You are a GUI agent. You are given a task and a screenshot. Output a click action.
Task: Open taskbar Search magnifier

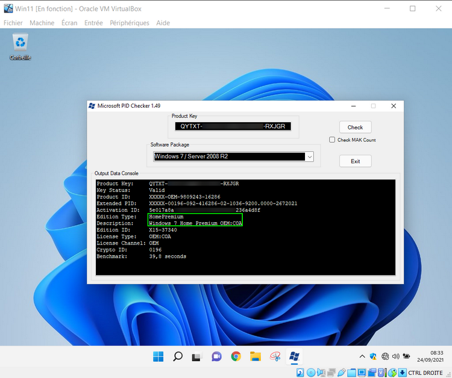pyautogui.click(x=178, y=356)
